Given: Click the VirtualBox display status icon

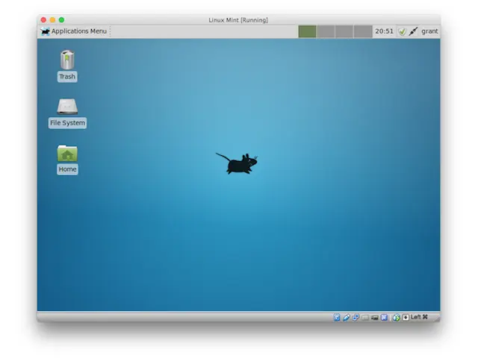Looking at the screenshot, I should pos(375,318).
